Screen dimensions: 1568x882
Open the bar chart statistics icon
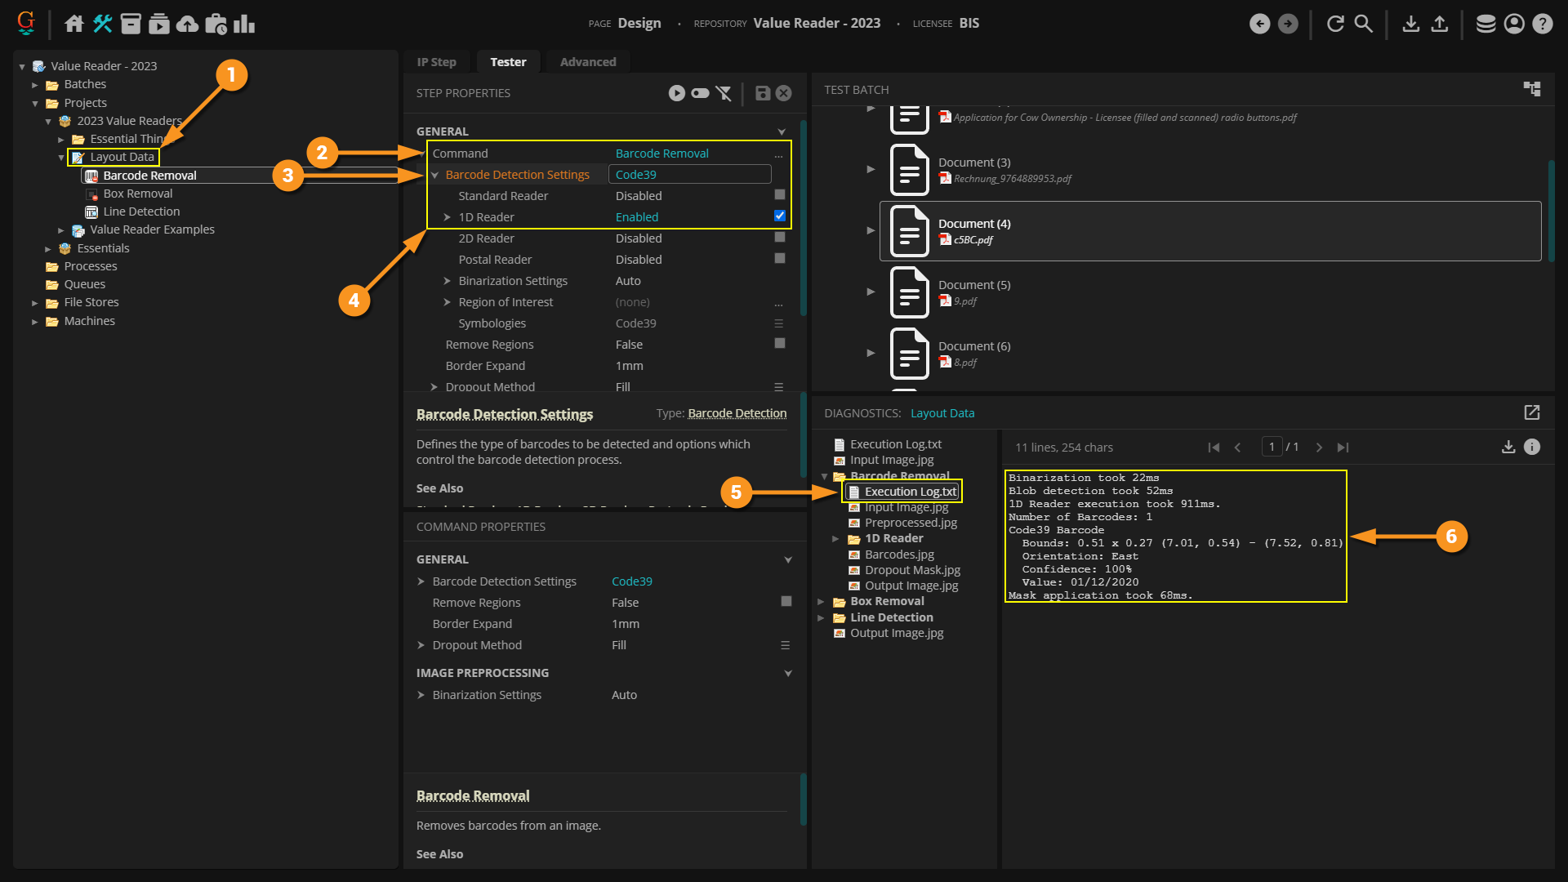click(244, 24)
